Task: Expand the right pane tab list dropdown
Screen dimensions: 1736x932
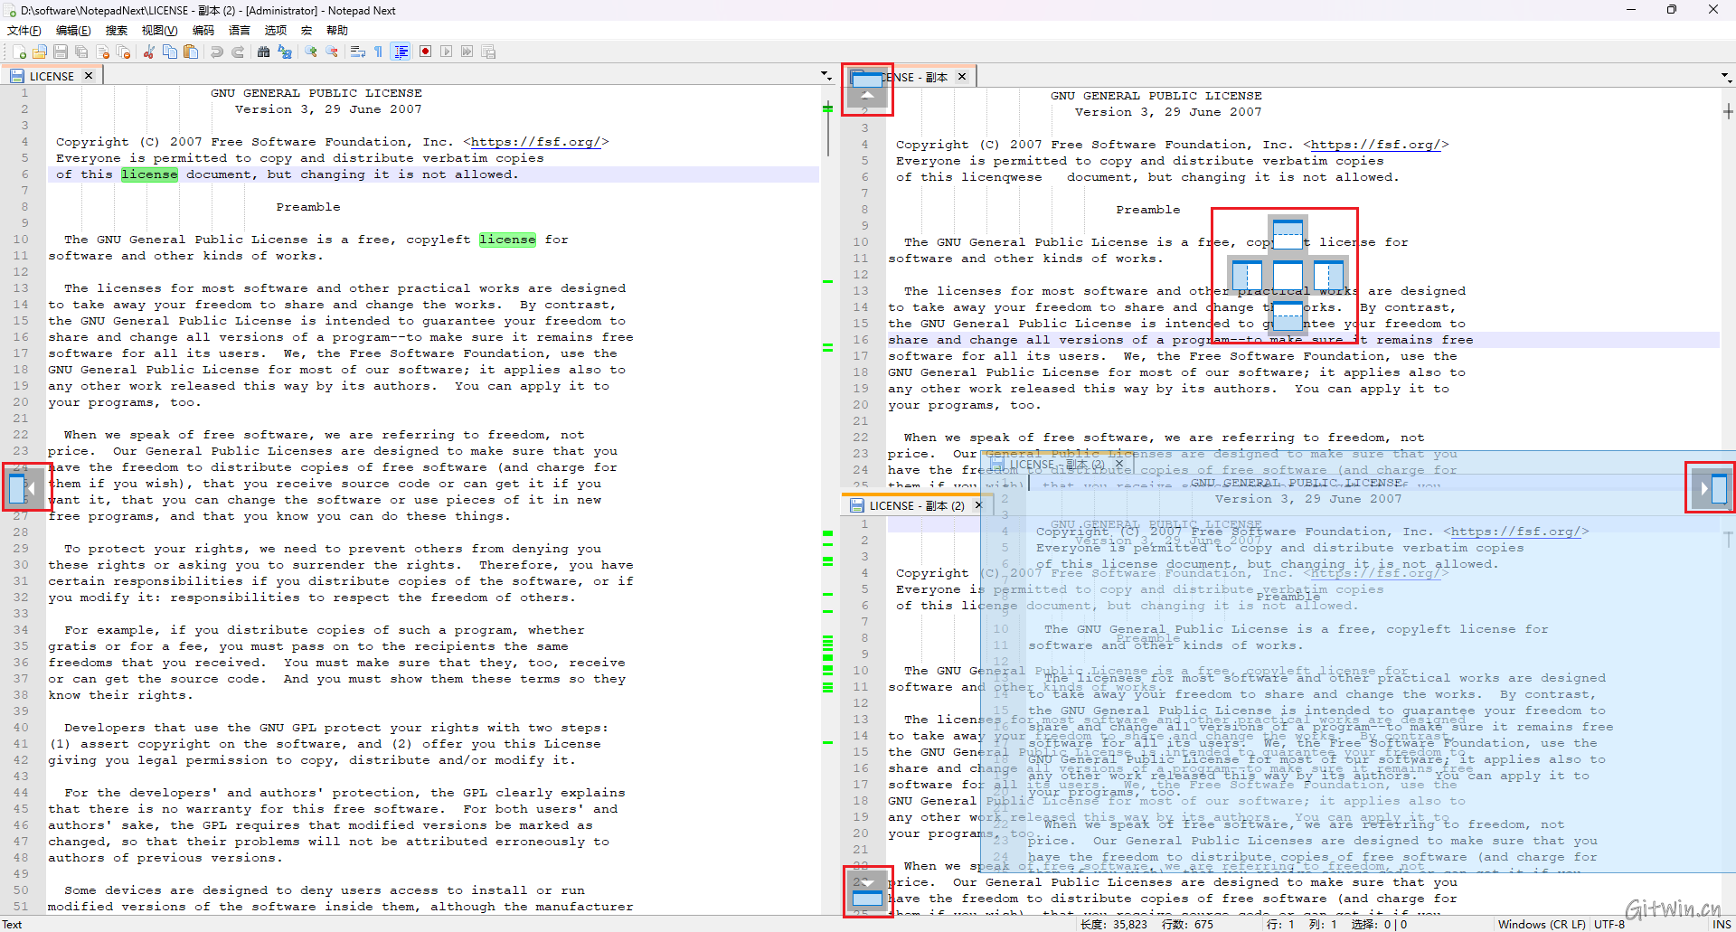Action: [1725, 77]
